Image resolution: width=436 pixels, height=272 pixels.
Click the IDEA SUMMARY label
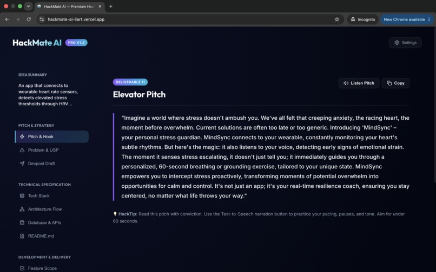[x=32, y=74]
